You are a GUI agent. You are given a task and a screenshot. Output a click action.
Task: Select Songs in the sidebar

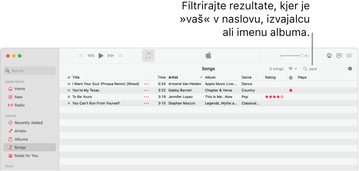[x=30, y=148]
